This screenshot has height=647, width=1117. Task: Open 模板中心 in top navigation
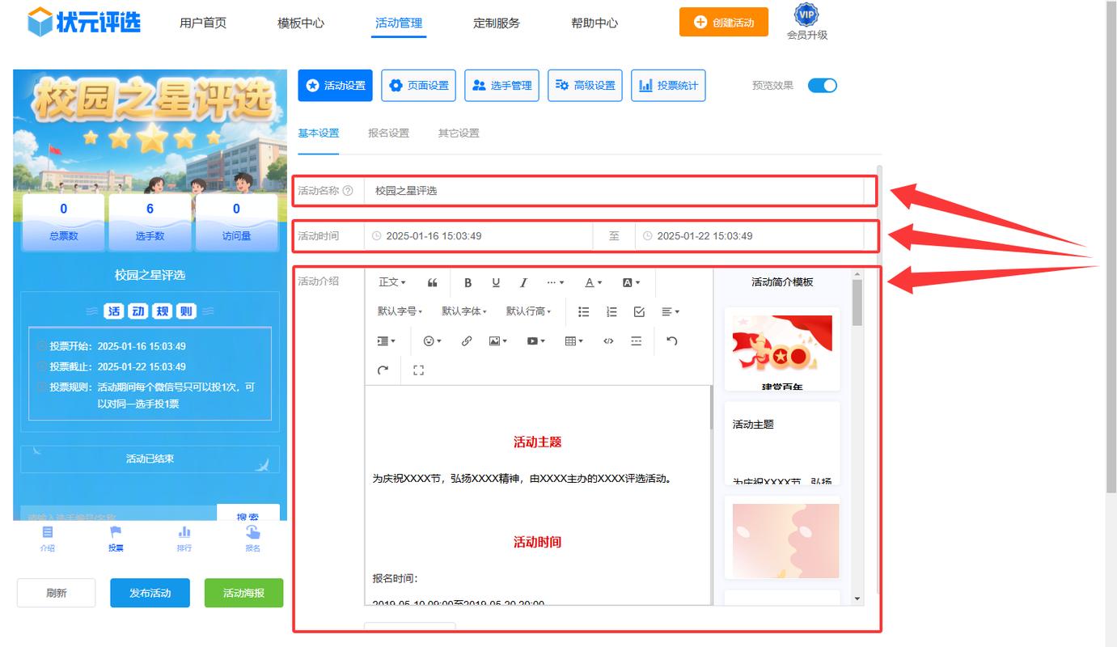[x=301, y=23]
